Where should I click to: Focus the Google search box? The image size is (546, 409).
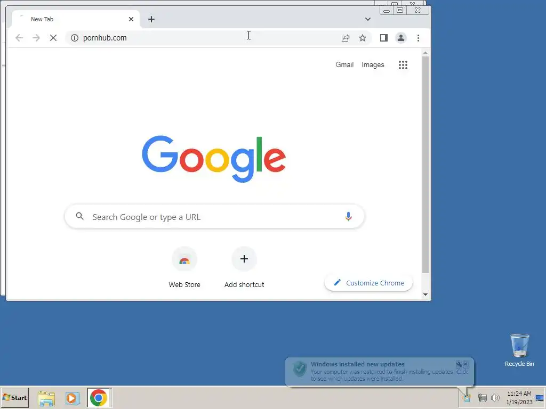click(x=214, y=216)
